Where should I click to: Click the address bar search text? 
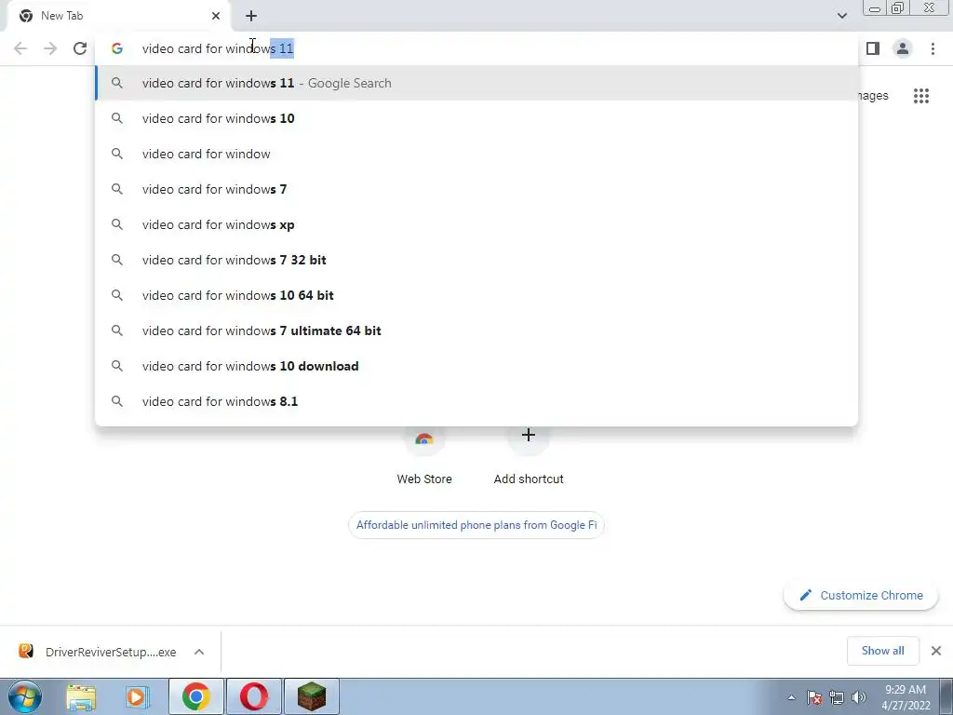pos(218,48)
